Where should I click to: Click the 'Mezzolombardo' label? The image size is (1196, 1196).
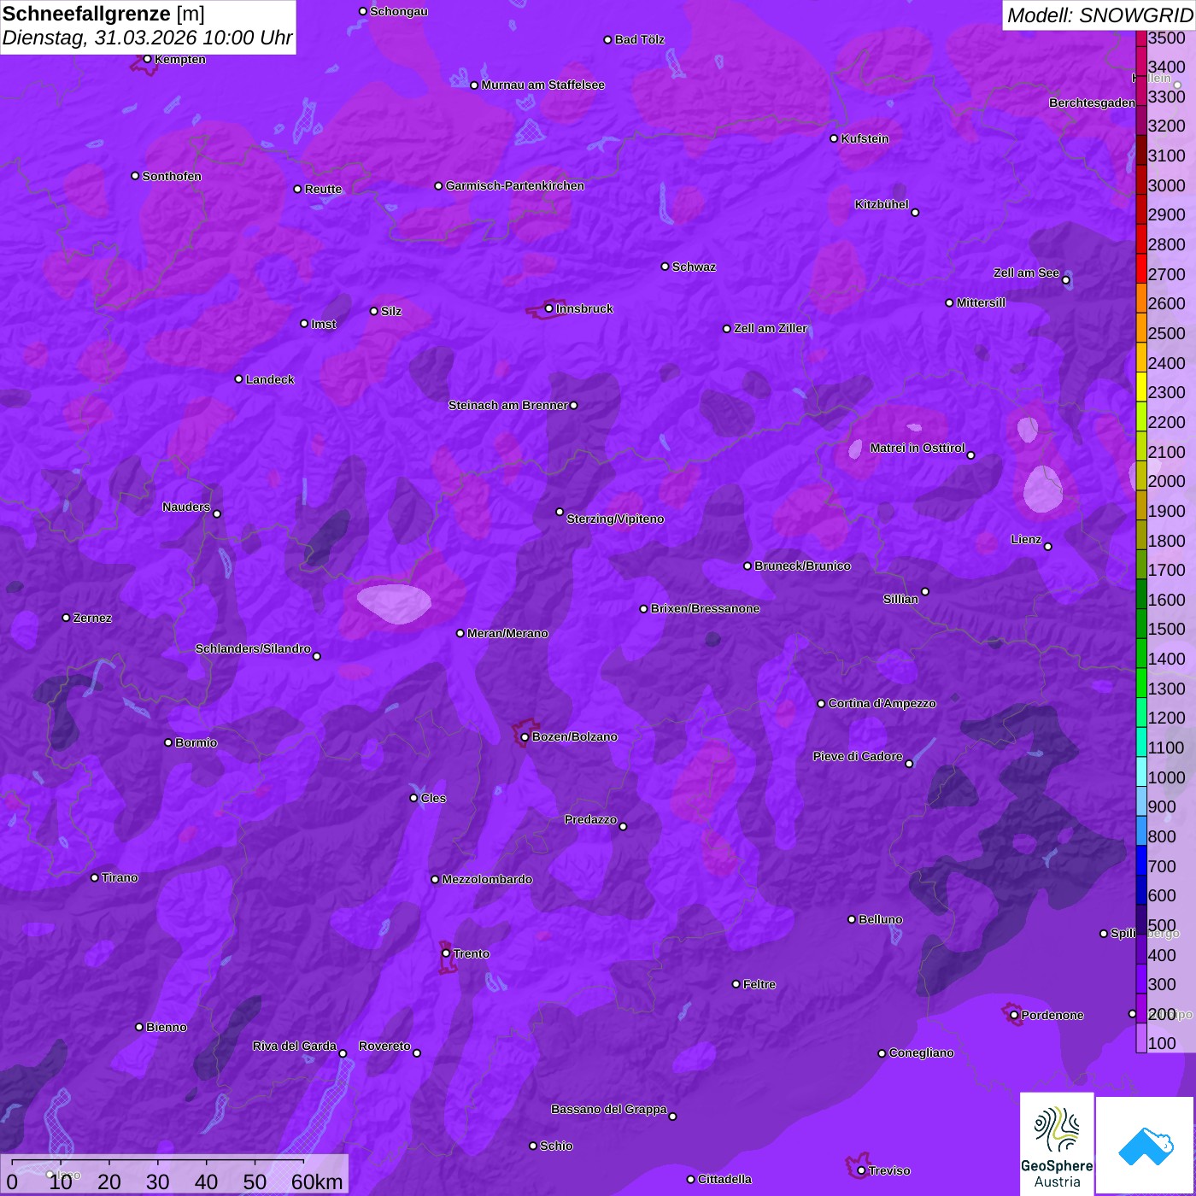(487, 879)
